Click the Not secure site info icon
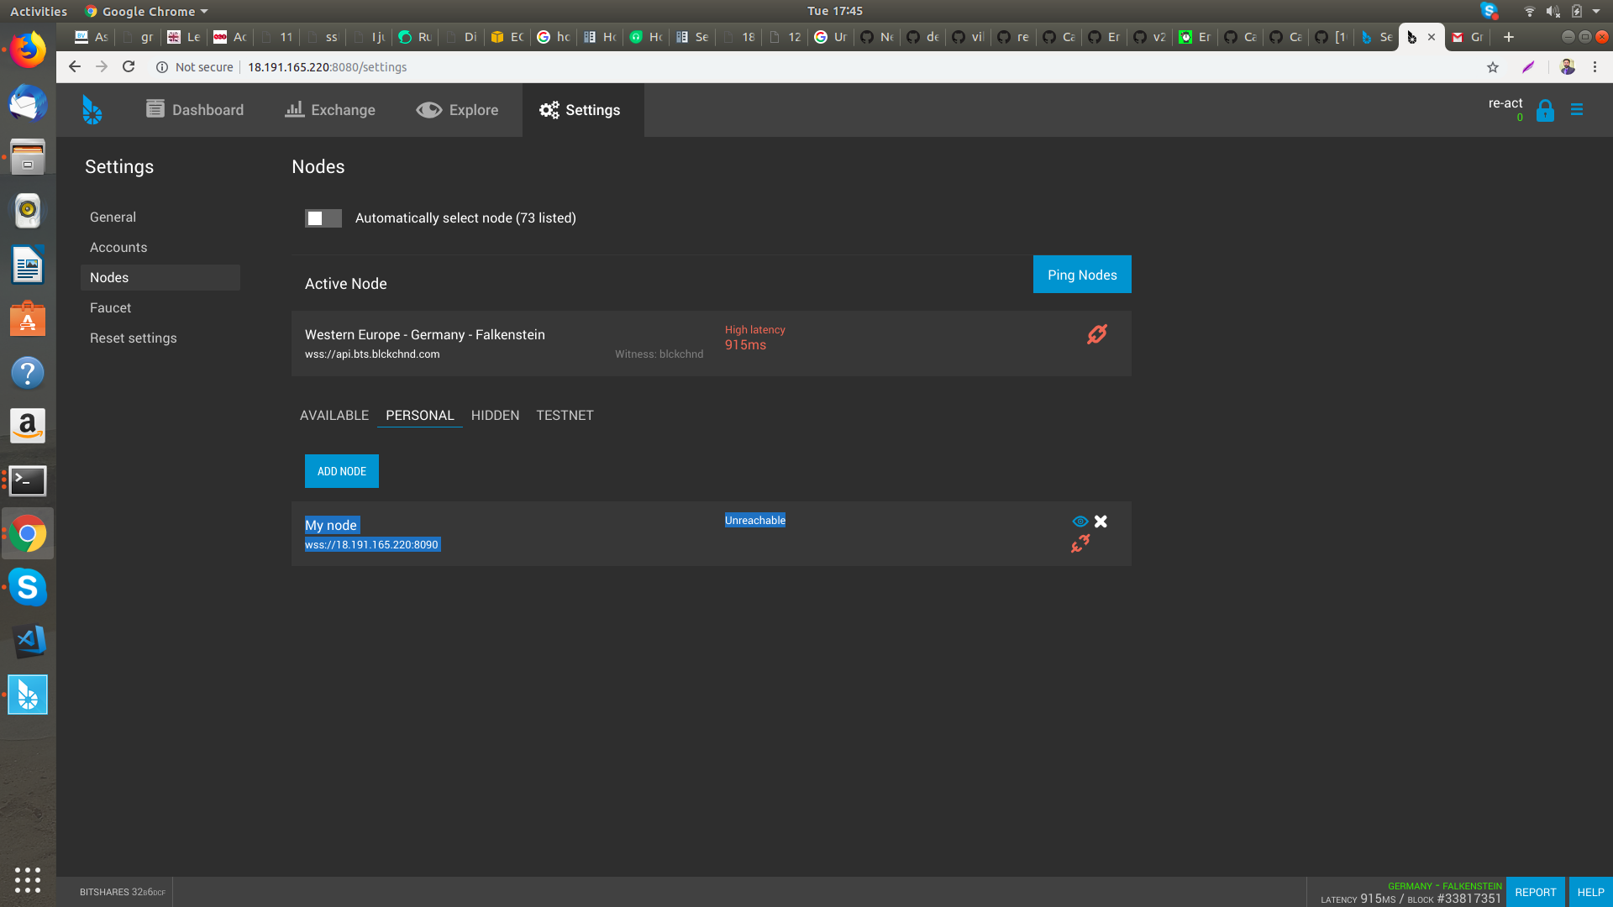Screen dimensions: 1613x907 click(162, 67)
